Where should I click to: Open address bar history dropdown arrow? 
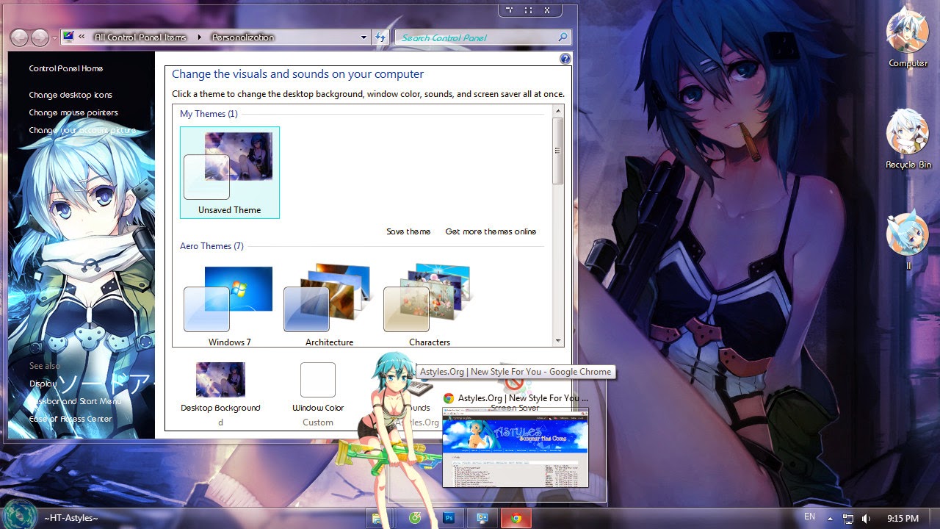(x=364, y=37)
